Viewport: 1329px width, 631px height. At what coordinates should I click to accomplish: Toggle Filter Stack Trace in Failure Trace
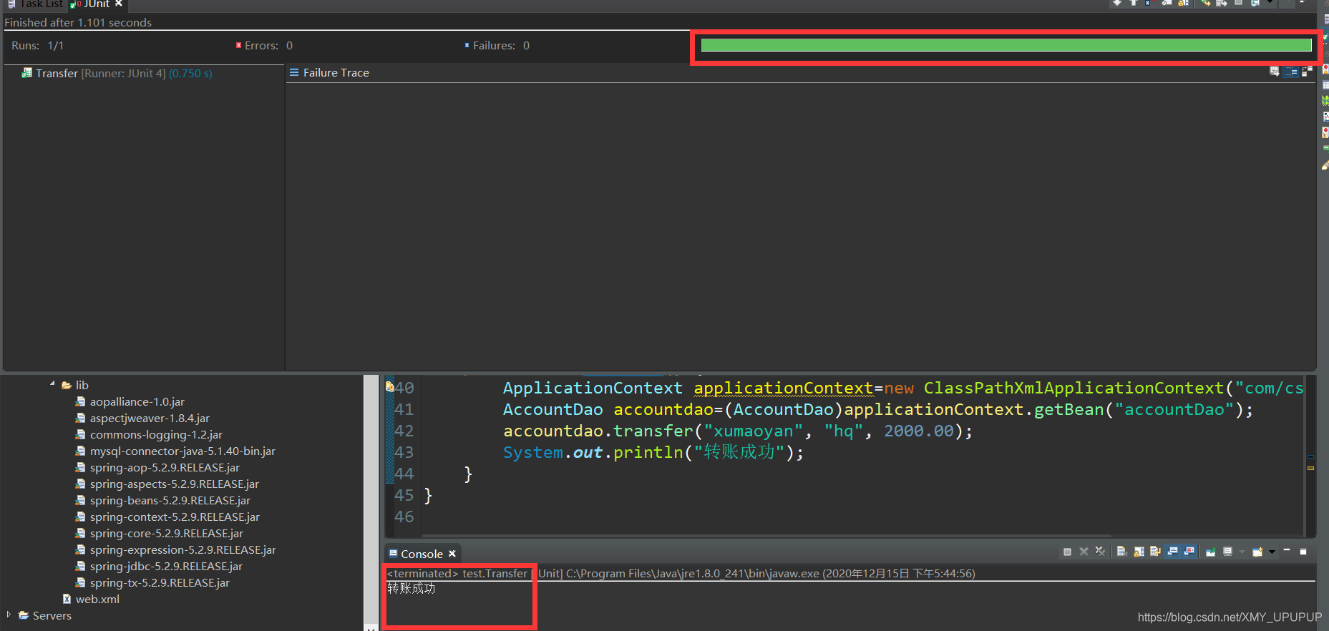pyautogui.click(x=1290, y=72)
